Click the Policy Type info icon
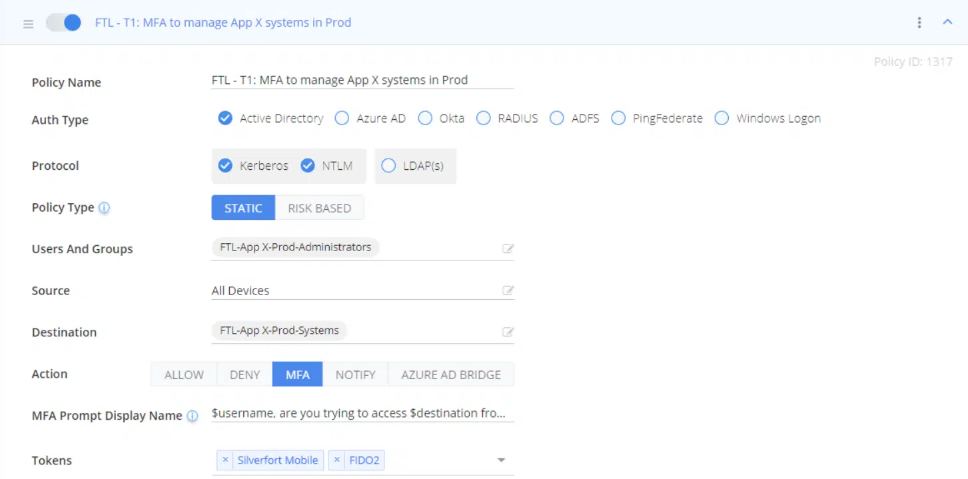Image resolution: width=968 pixels, height=479 pixels. (x=104, y=208)
